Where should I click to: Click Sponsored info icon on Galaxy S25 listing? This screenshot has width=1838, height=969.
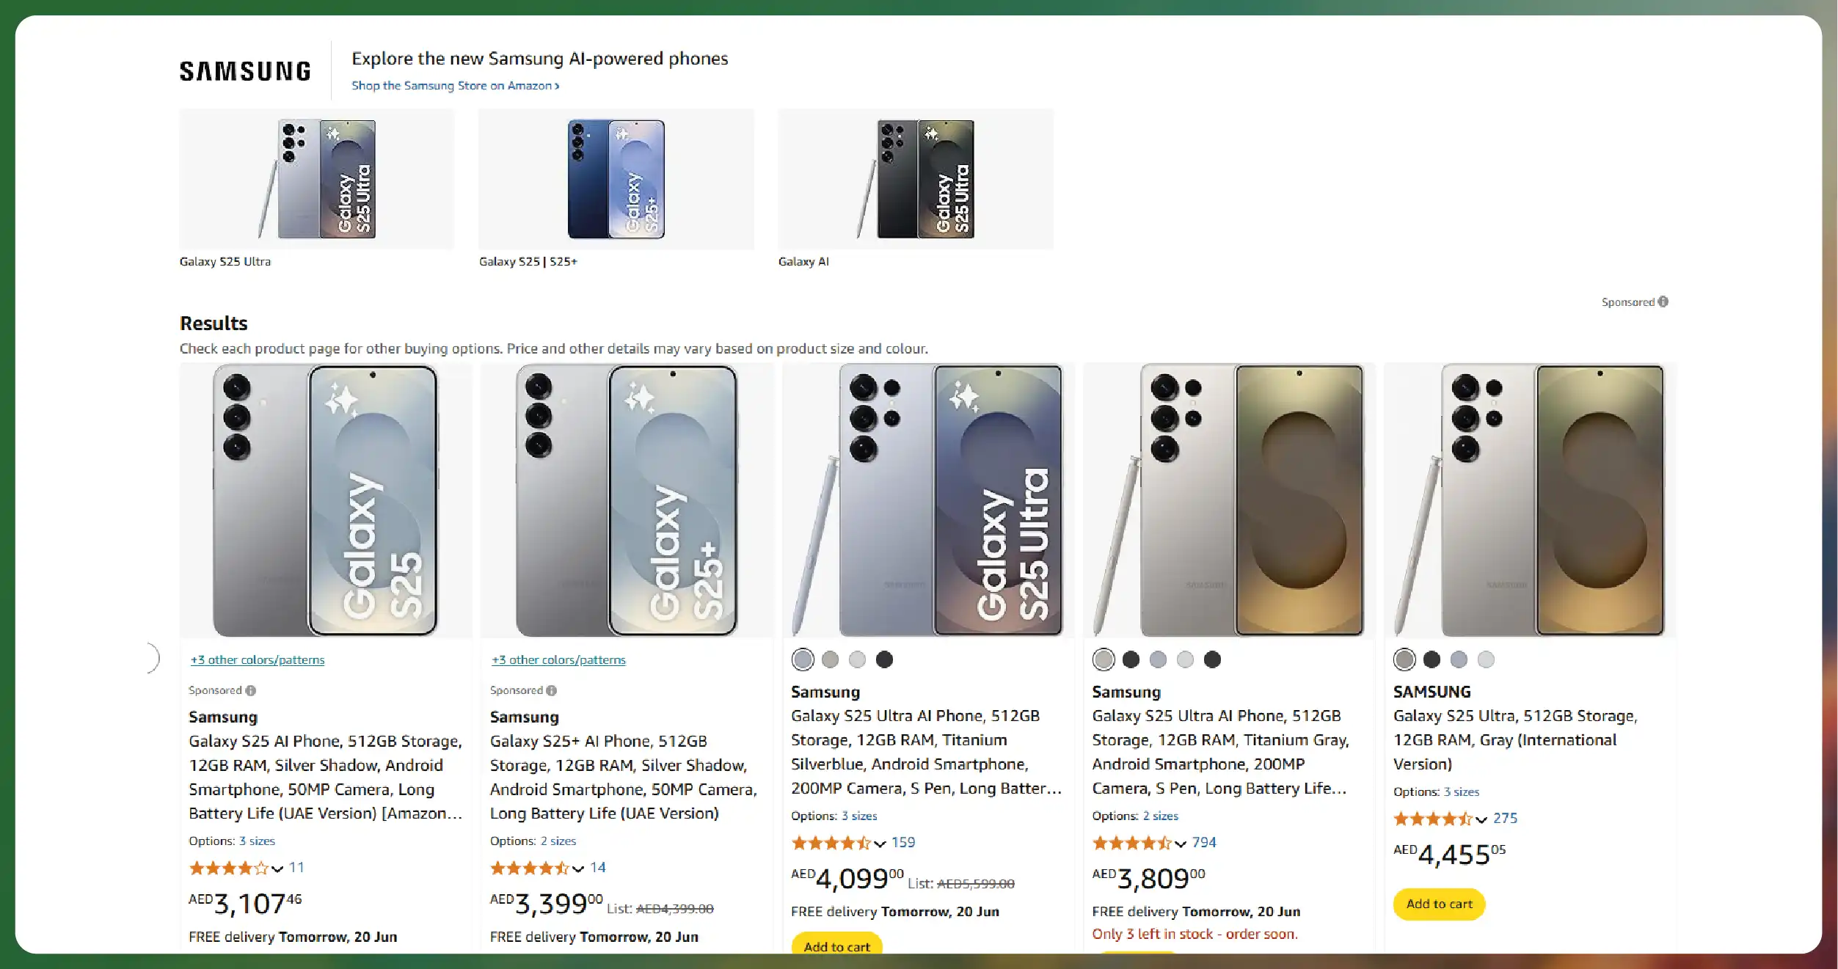point(251,690)
